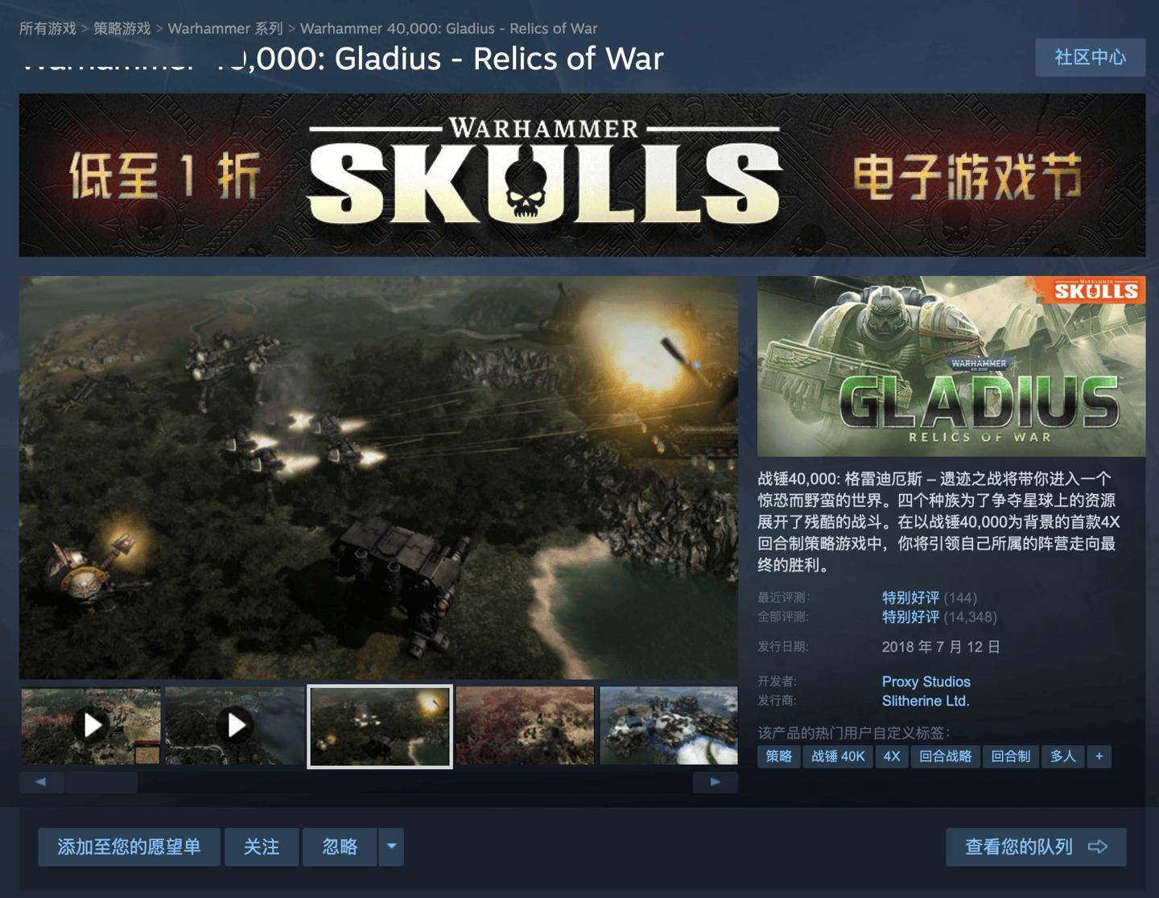
Task: Select the red landscape screenshot thumbnail
Action: point(525,725)
